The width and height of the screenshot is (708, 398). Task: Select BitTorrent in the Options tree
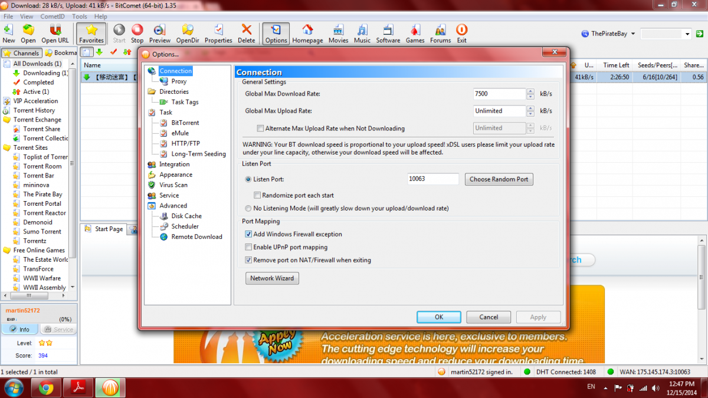(x=185, y=123)
